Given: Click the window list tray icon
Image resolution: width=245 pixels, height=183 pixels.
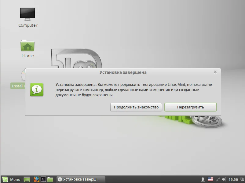Looking at the screenshot, I should click(x=242, y=179).
